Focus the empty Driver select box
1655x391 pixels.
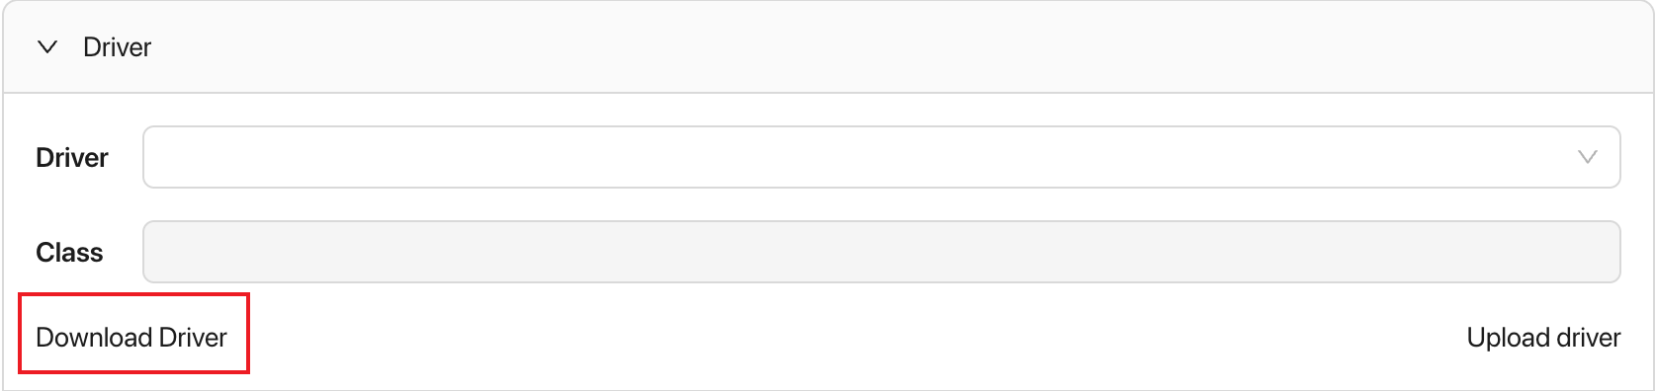[881, 157]
